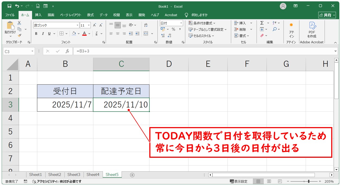Toggle bold formatting with the B icon
This screenshot has width=341, height=186.
click(x=36, y=34)
